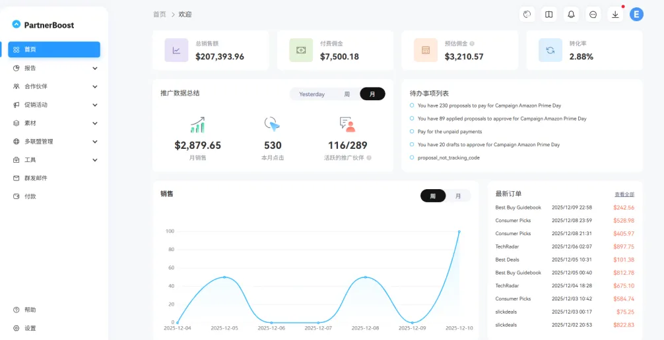Click the 116/289 active partners value
664x340 pixels.
click(x=347, y=146)
